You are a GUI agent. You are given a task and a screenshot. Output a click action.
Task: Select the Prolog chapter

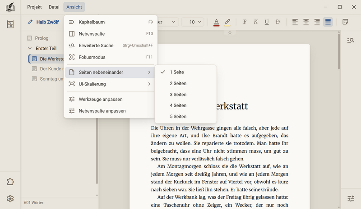pos(42,38)
